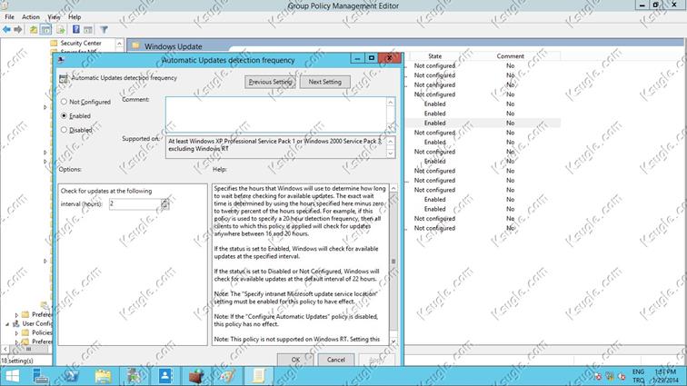Image resolution: width=687 pixels, height=386 pixels.
Task: Increase the interval hours spinner value
Action: 164,201
